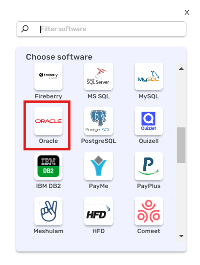Image resolution: width=200 pixels, height=265 pixels.
Task: Click the PostgreSQL text label
Action: click(x=98, y=141)
